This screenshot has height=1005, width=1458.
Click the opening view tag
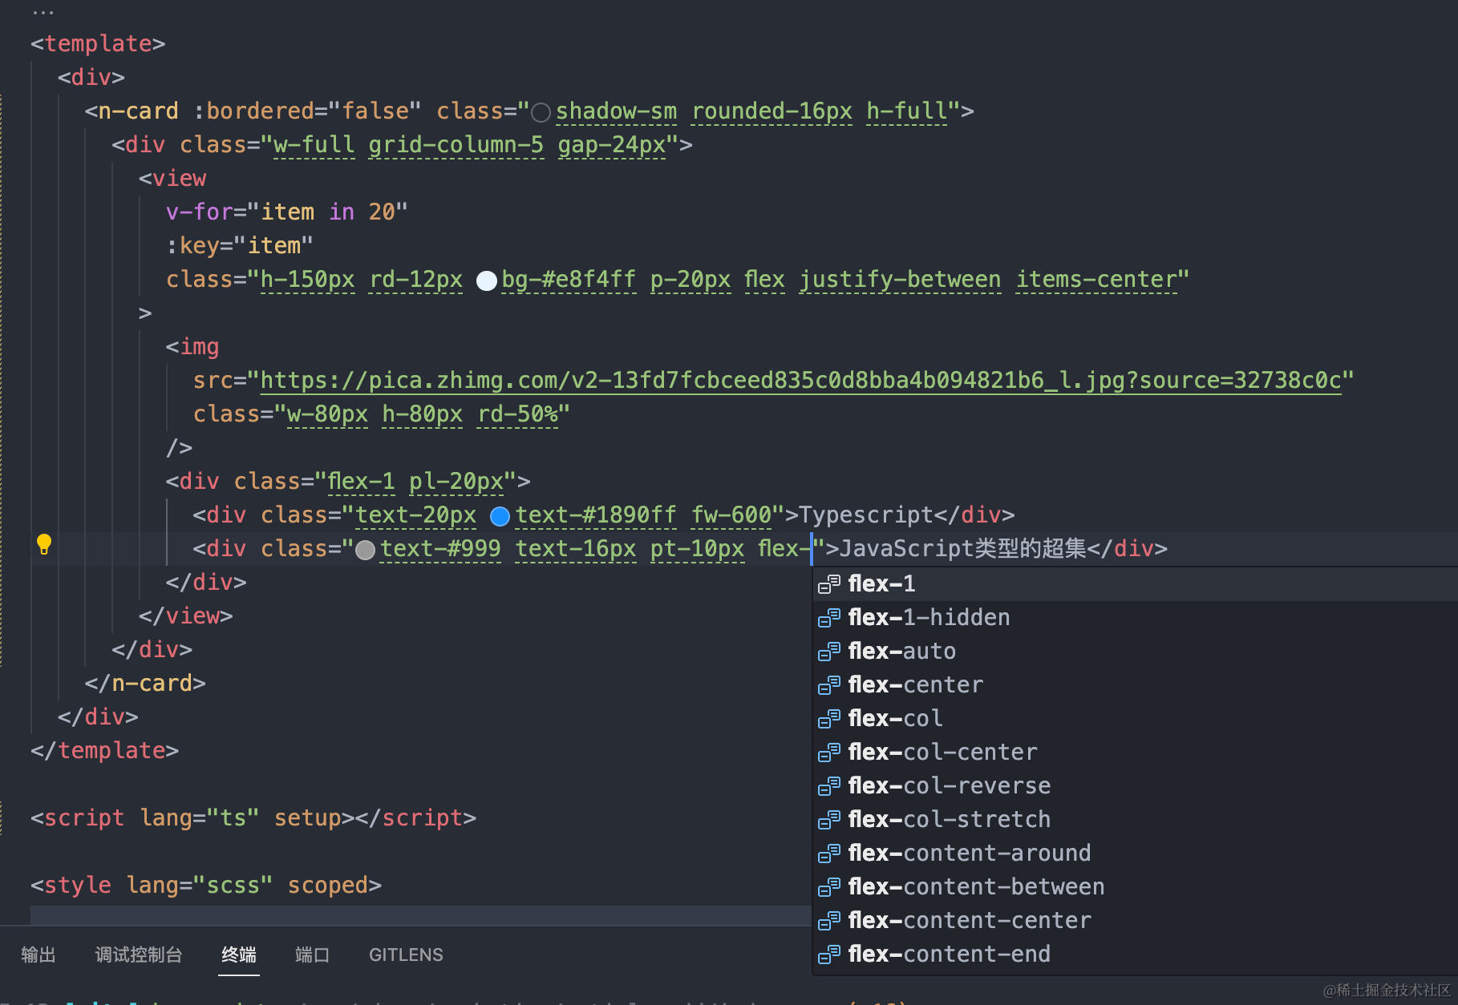pos(172,178)
